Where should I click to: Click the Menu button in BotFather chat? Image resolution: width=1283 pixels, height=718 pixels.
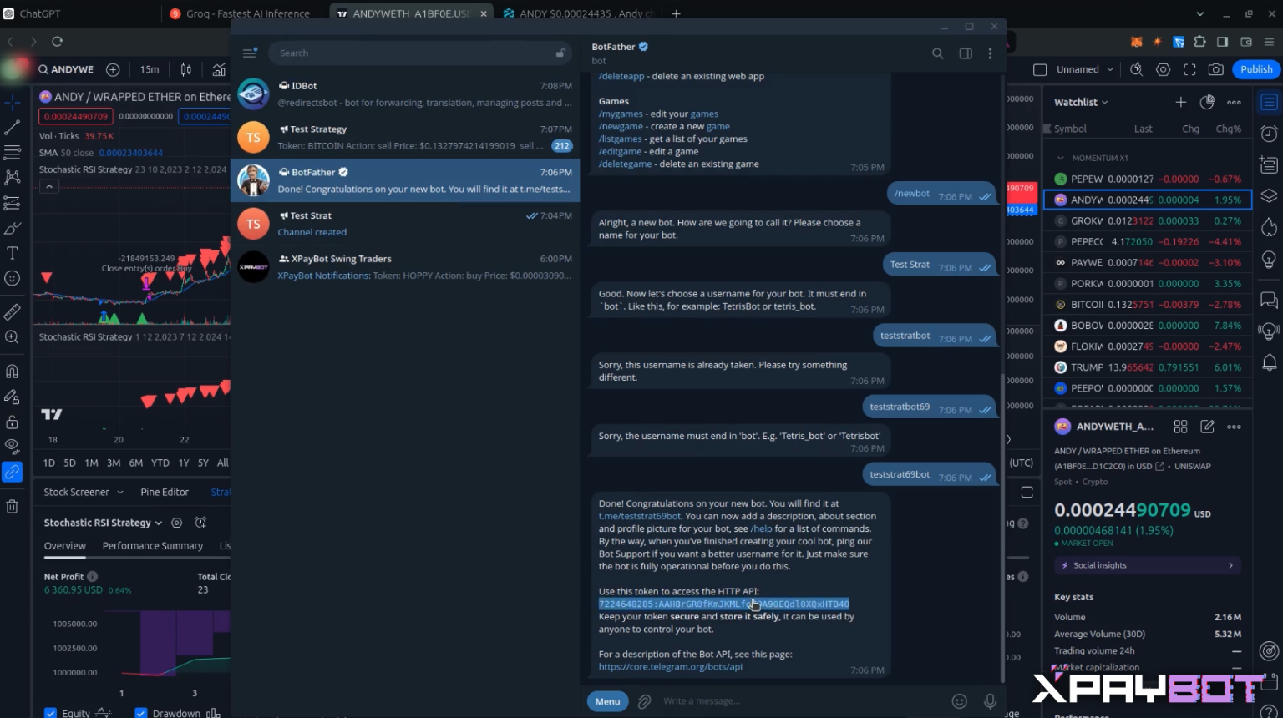click(x=607, y=701)
